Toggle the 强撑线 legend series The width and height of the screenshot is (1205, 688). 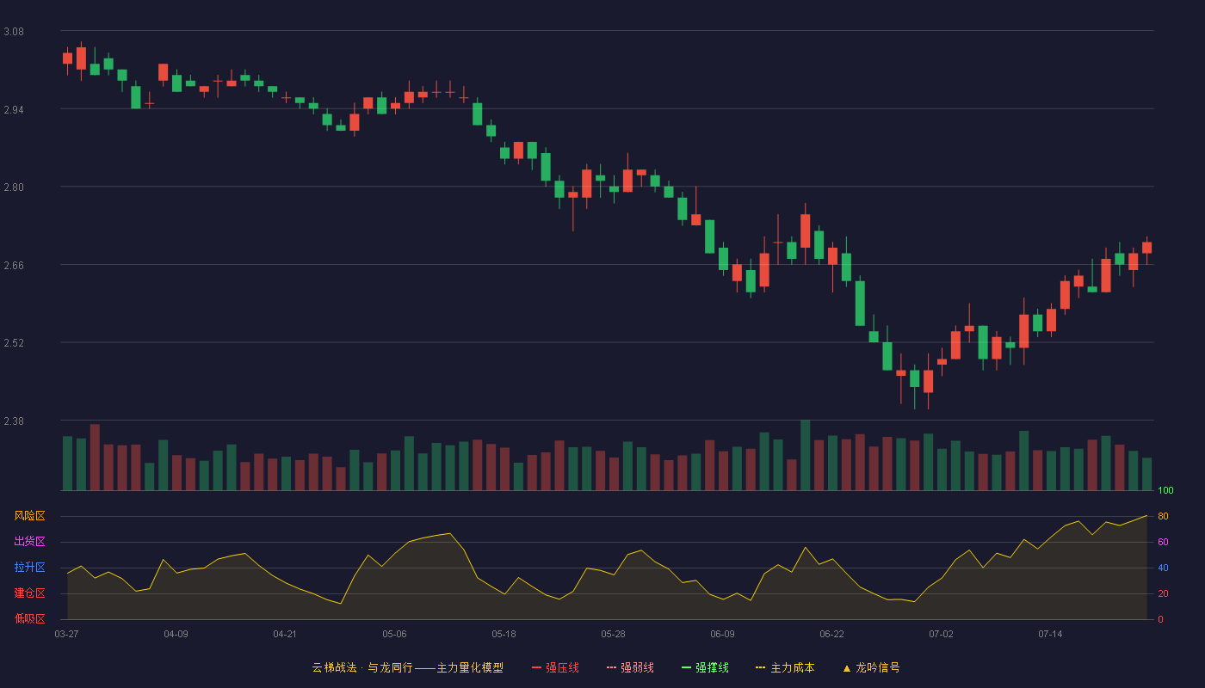point(705,667)
